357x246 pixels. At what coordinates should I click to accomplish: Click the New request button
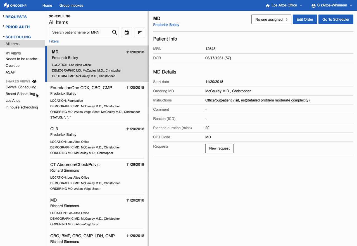coord(219,148)
